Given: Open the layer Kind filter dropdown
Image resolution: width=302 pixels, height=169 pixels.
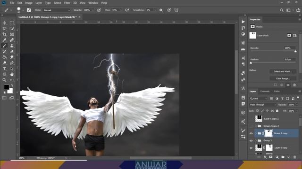Looking at the screenshot, I should (x=259, y=99).
